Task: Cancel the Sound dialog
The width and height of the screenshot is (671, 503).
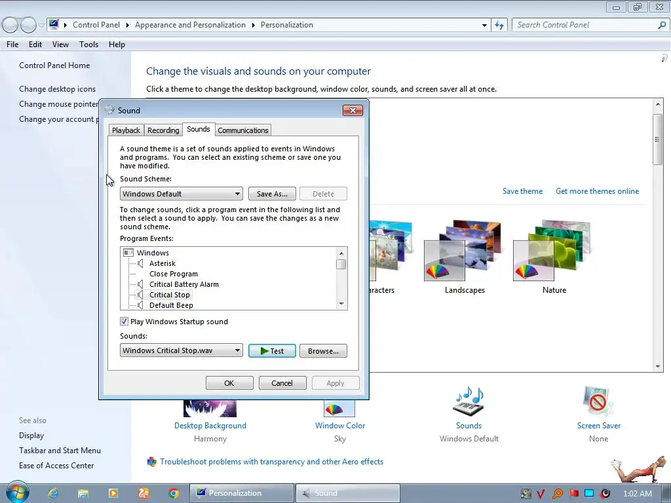Action: (282, 382)
